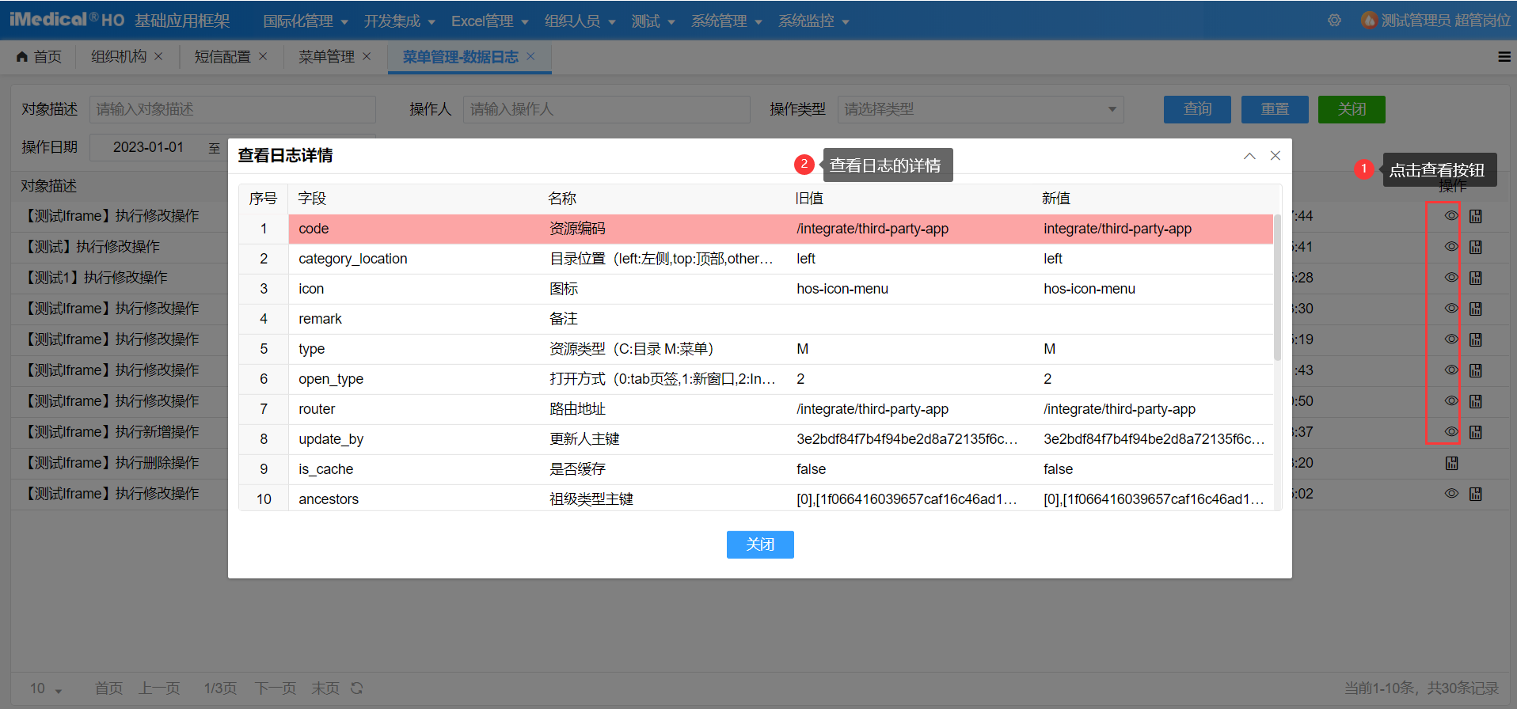Open the 系统监控 menu
The image size is (1517, 709).
click(814, 21)
